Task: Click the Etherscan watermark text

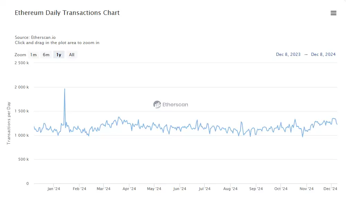Action: point(175,104)
